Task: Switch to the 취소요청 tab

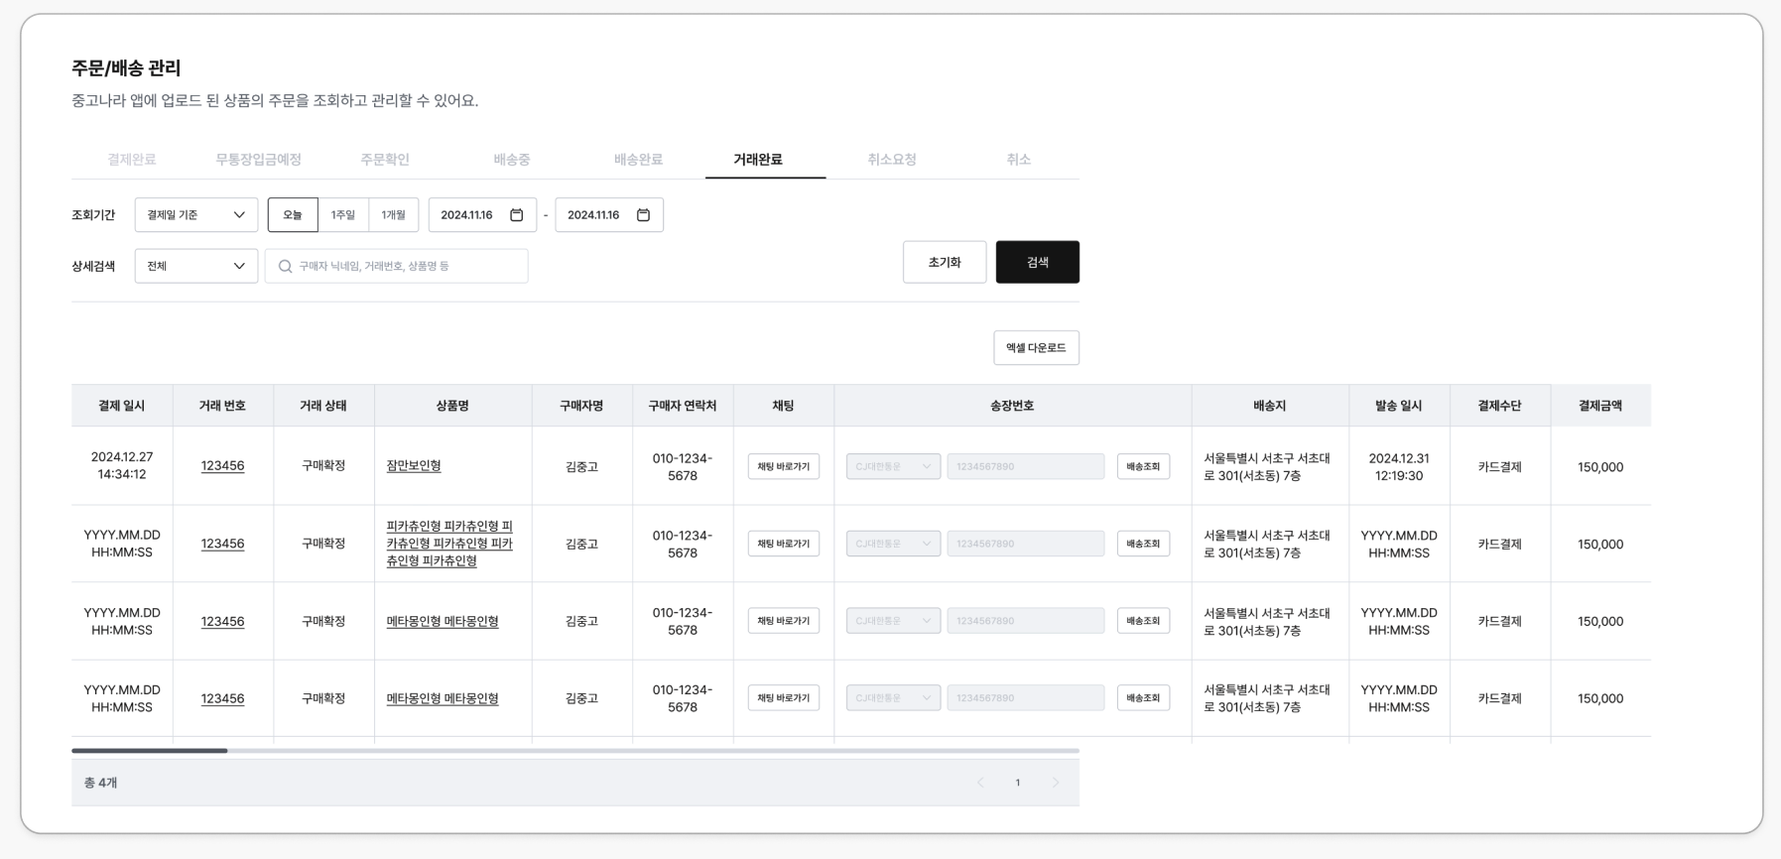Action: point(892,160)
